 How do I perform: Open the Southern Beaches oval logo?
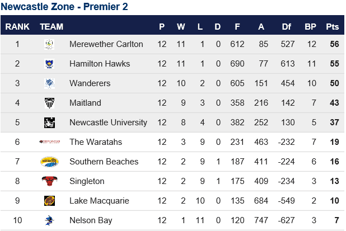pyautogui.click(x=49, y=162)
